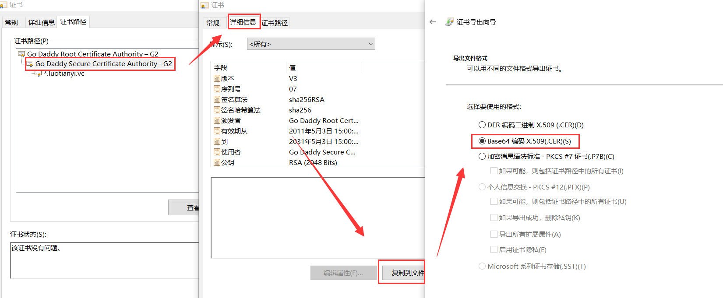Click the back arrow in export wizard

point(433,22)
